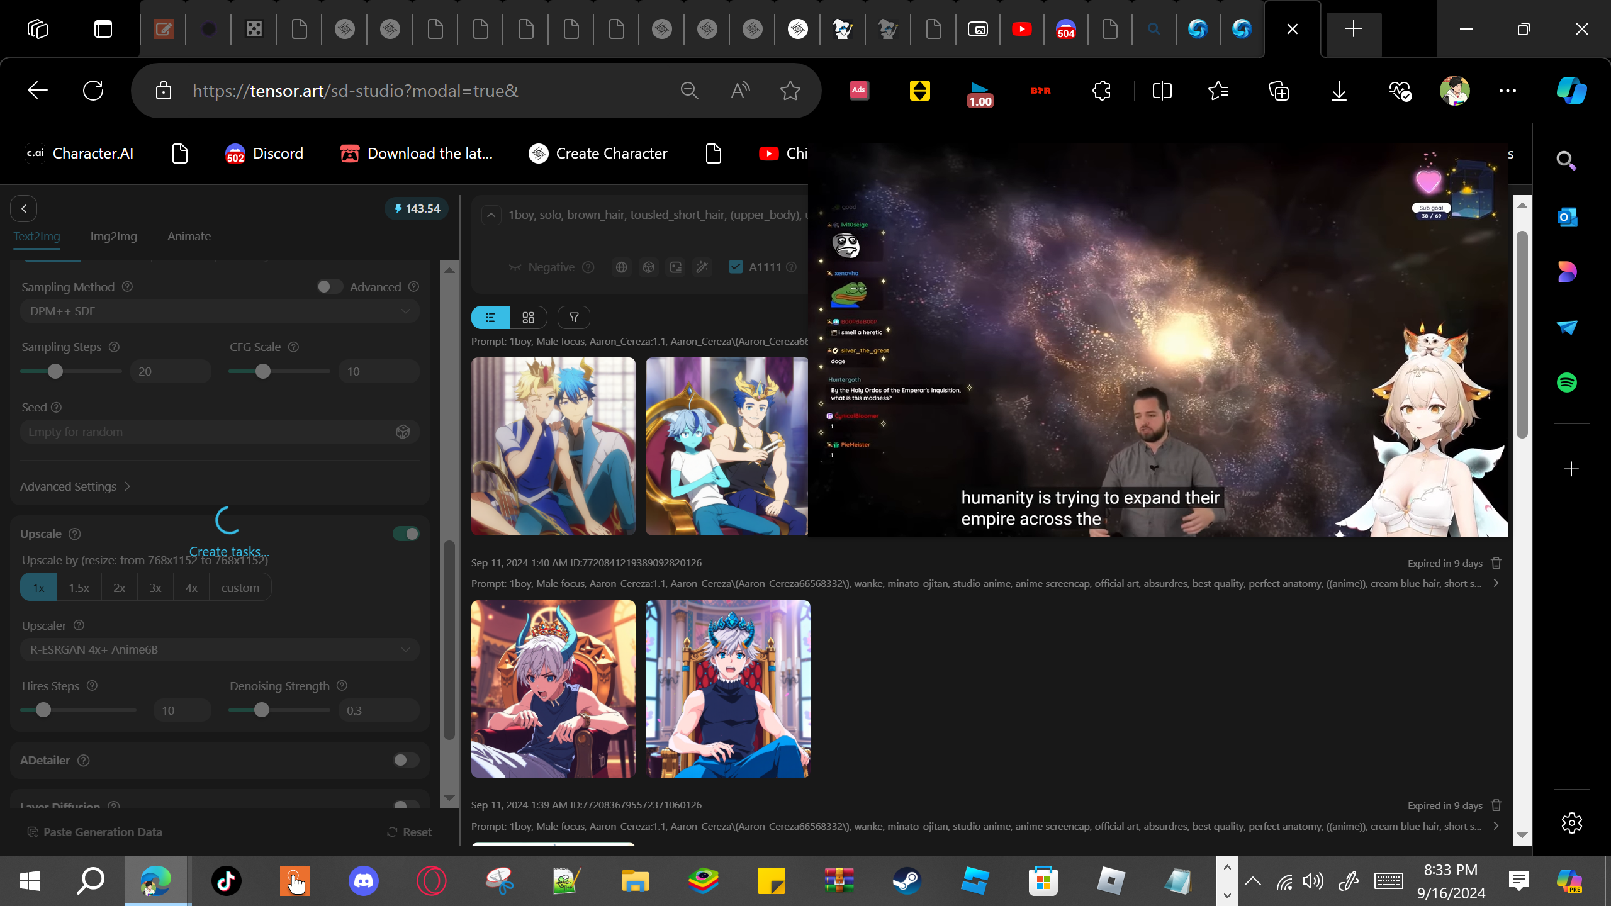Open Discord from the taskbar
The image size is (1611, 906).
click(x=364, y=881)
